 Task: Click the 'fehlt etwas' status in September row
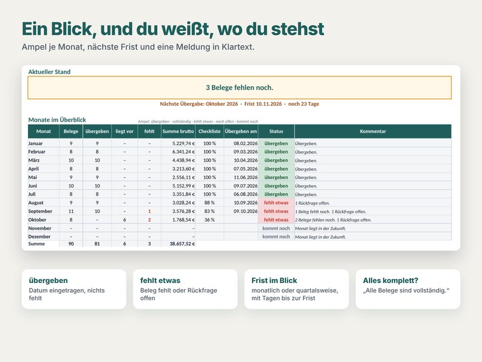tap(276, 211)
